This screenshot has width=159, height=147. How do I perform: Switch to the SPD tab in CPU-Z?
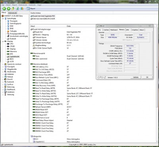click(x=128, y=30)
